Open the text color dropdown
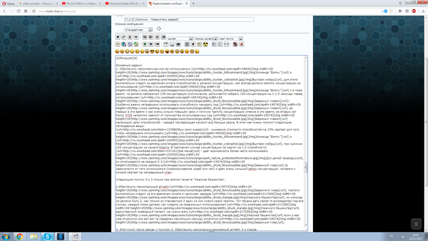428x241 pixels. 230,39
